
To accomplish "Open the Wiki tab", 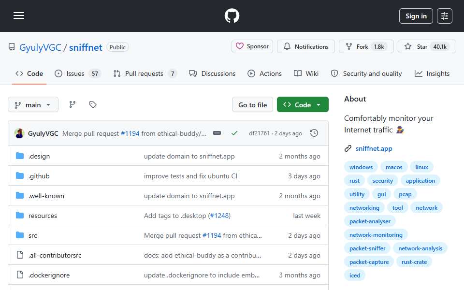I will point(306,73).
